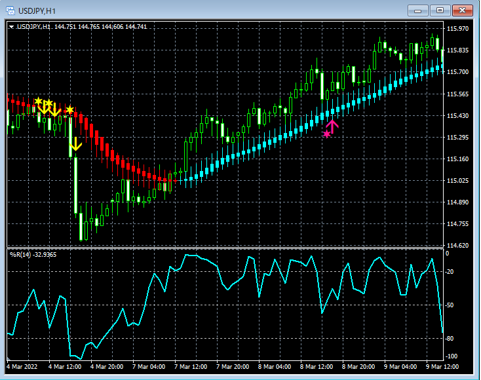Click price label 114.755 on price scale
The image size is (481, 380).
point(457,224)
